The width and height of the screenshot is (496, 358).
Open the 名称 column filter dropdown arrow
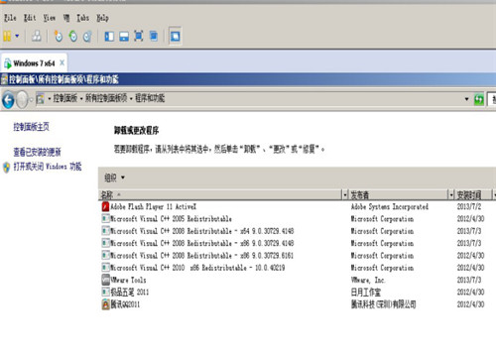tap(345, 195)
